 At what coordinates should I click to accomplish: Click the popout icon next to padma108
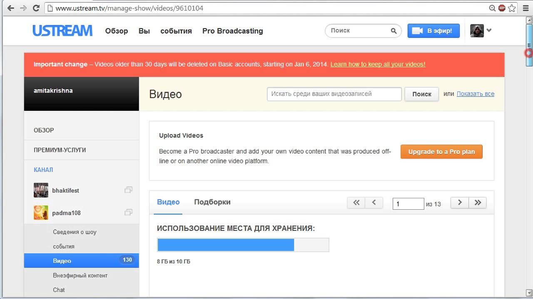[x=128, y=212]
